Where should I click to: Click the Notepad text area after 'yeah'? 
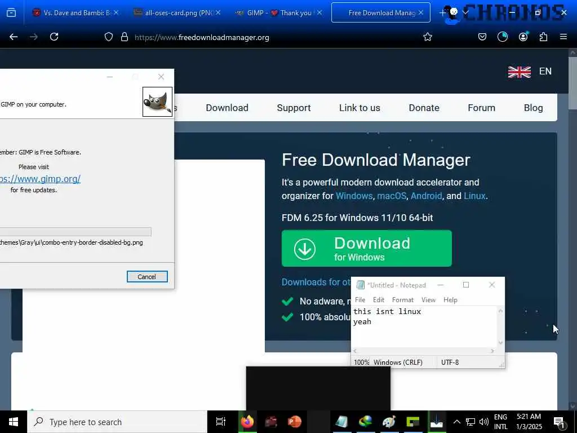pyautogui.click(x=373, y=322)
